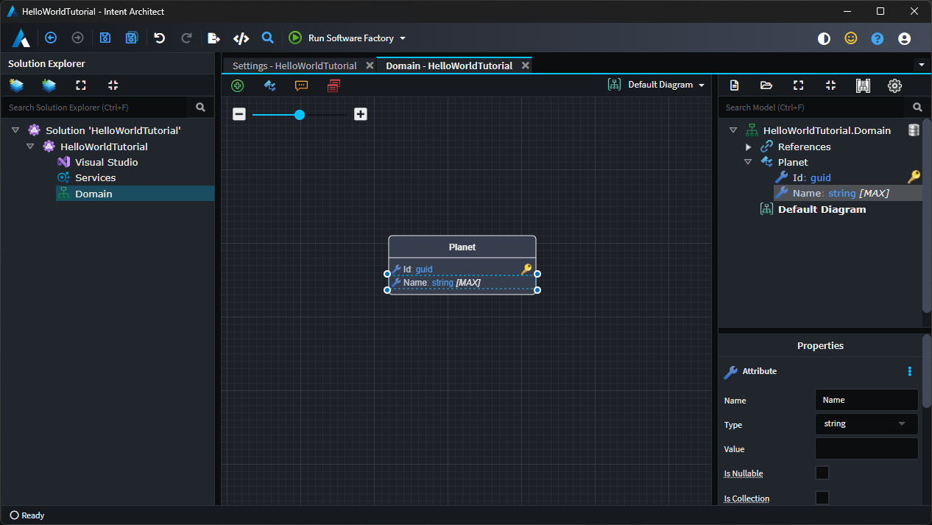Toggle the dark/light theme contrast icon
Viewport: 932px width, 525px height.
(824, 38)
